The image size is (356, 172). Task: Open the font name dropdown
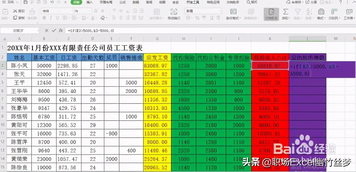[x=72, y=11]
